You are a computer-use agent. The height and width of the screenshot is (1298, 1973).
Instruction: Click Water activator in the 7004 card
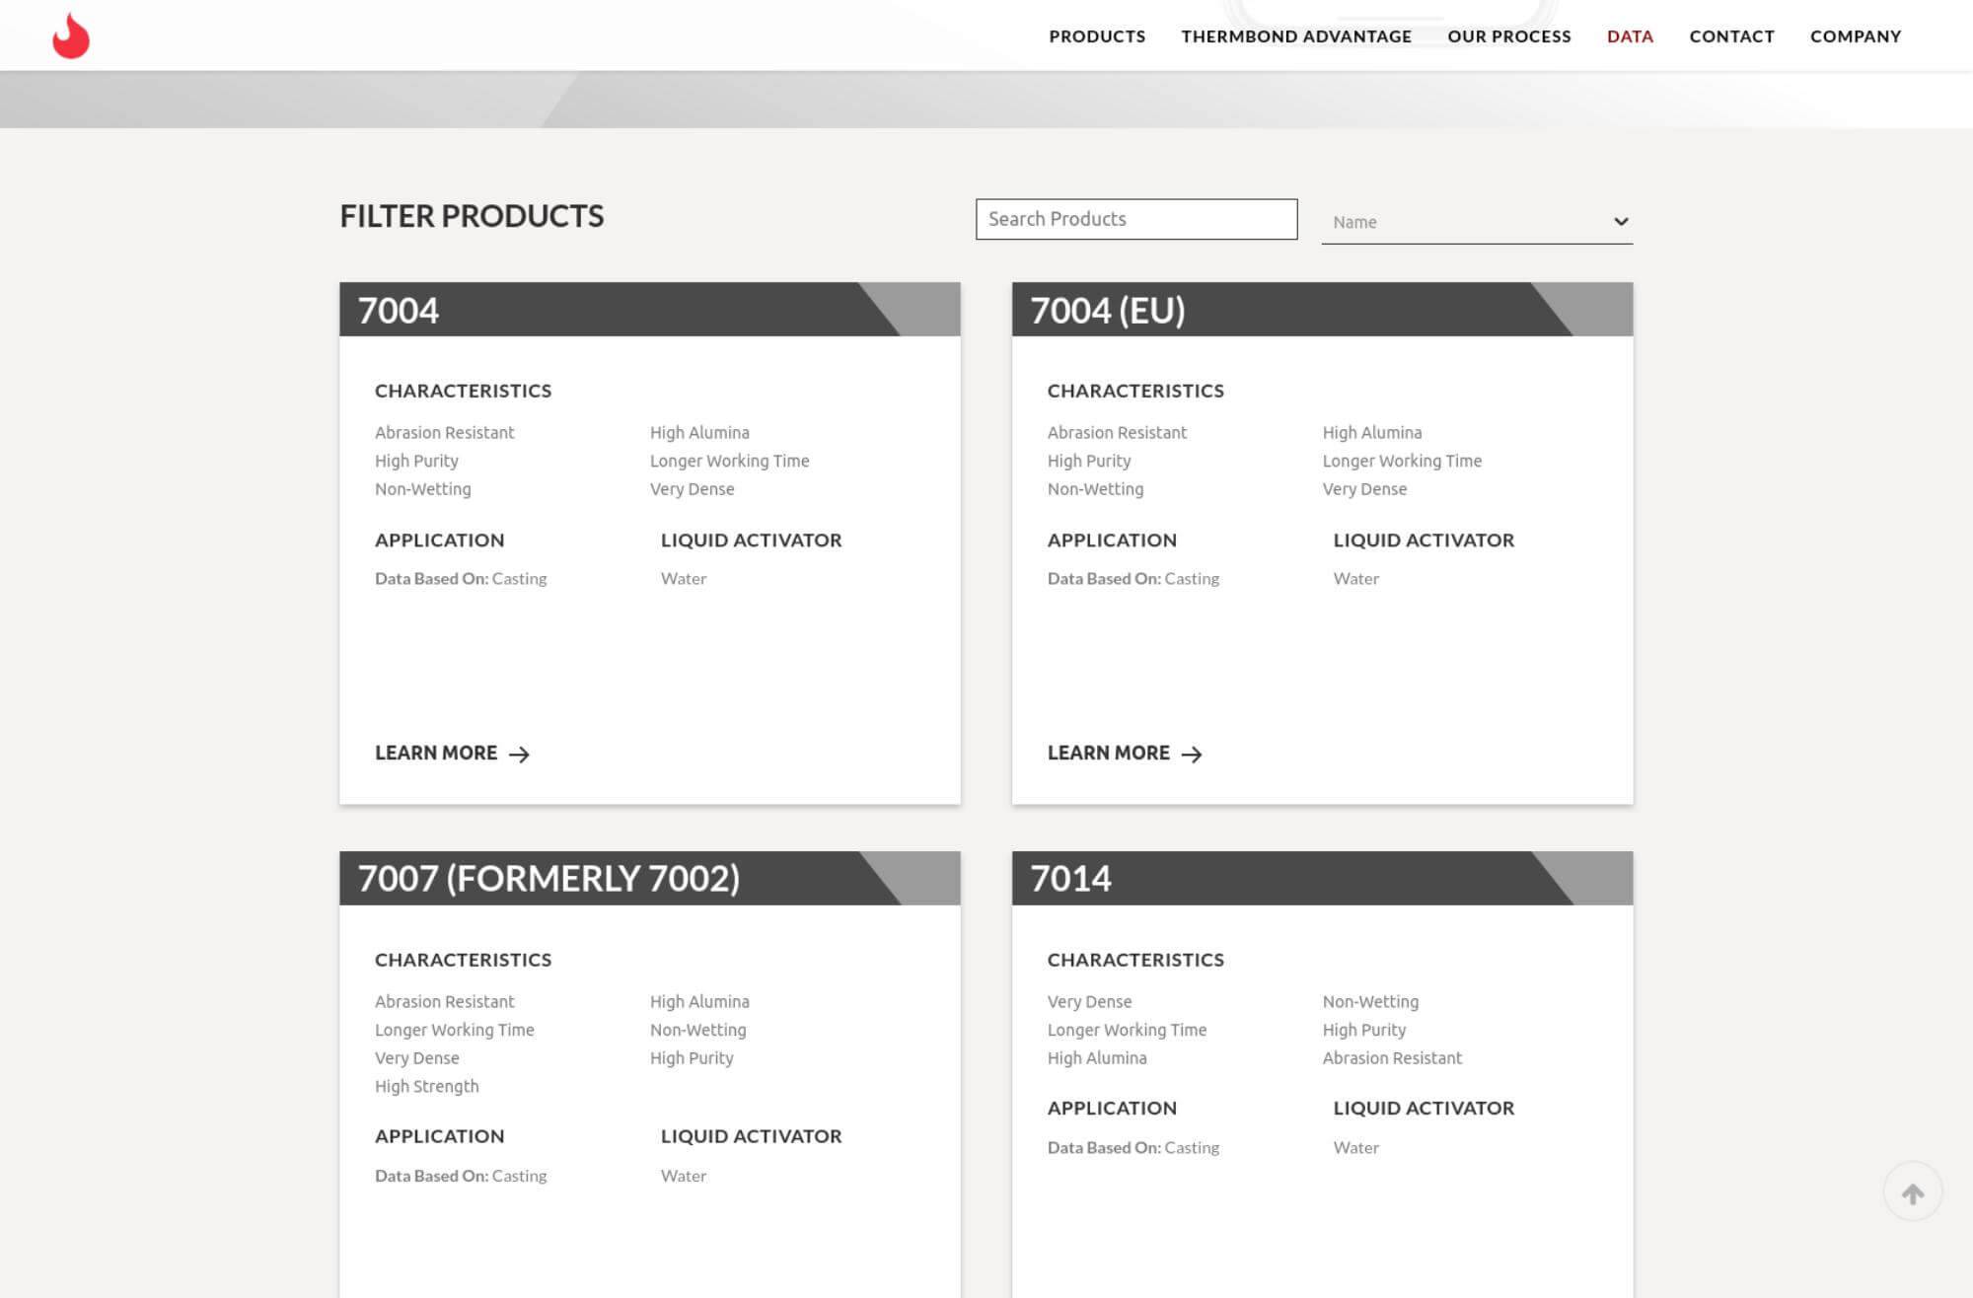click(x=684, y=579)
